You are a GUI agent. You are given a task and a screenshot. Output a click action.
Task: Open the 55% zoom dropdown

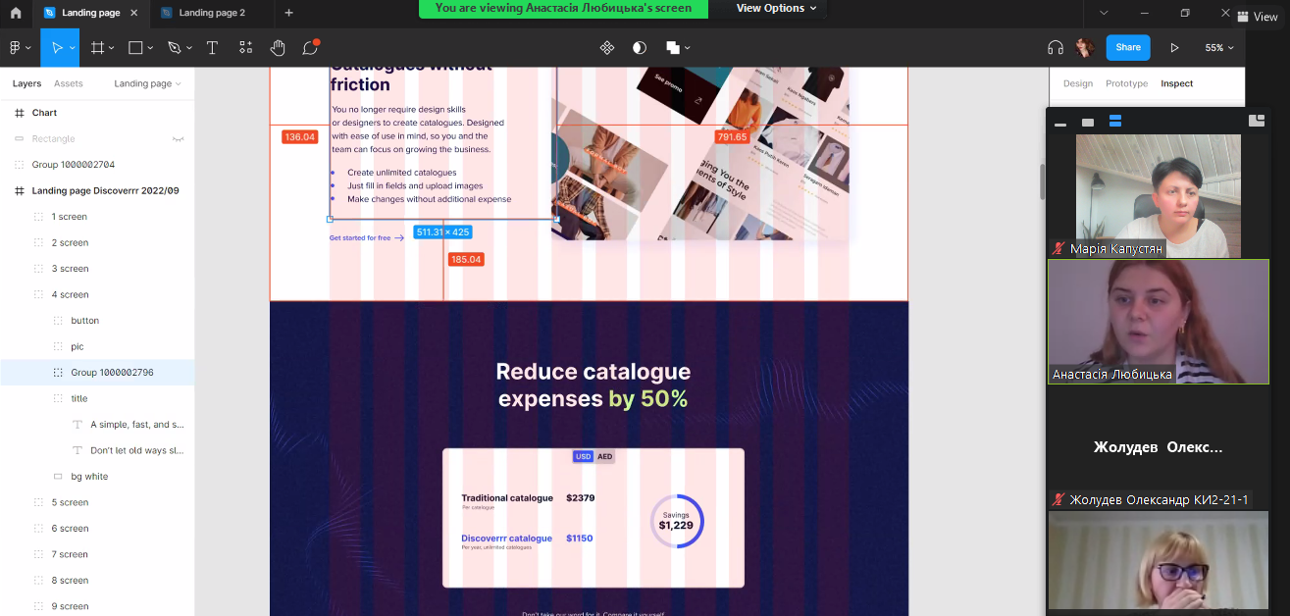pyautogui.click(x=1219, y=47)
